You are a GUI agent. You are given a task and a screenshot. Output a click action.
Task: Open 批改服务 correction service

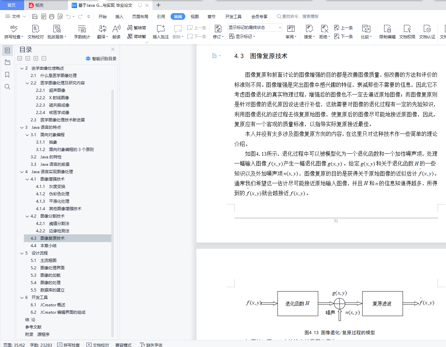pyautogui.click(x=57, y=32)
